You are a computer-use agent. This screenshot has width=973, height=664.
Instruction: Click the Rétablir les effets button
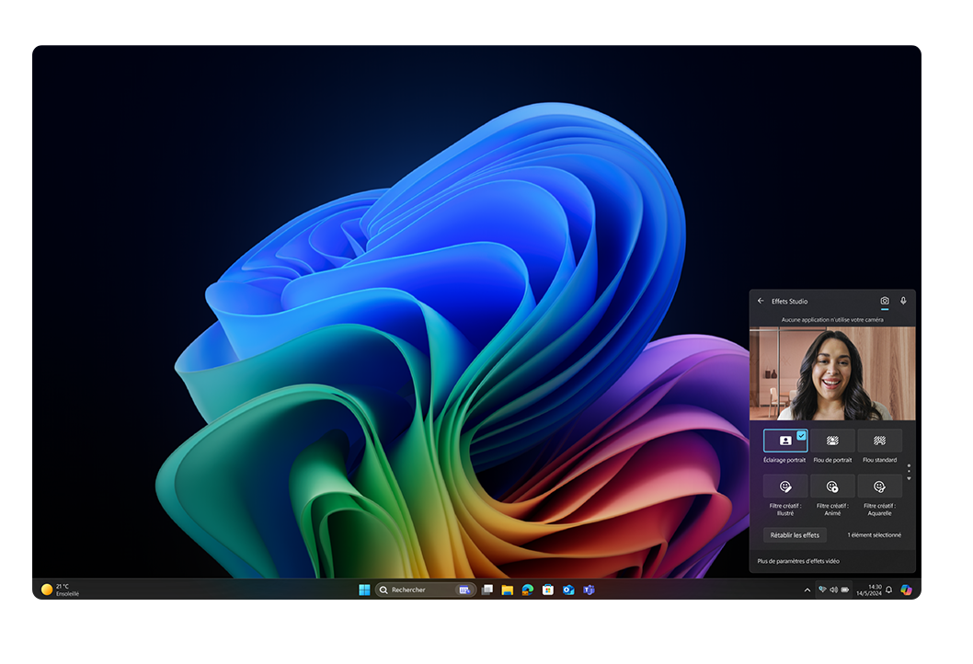795,534
